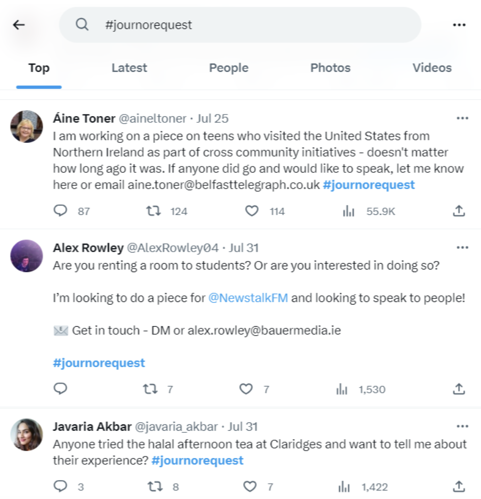This screenshot has height=499, width=481.
Task: Share Alex Rowley's tweet
Action: 458,389
